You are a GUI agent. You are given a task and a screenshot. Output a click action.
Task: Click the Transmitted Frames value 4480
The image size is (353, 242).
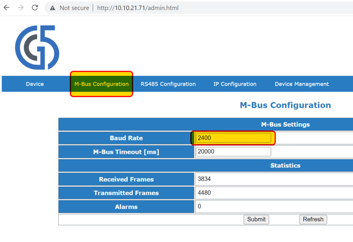coord(204,193)
